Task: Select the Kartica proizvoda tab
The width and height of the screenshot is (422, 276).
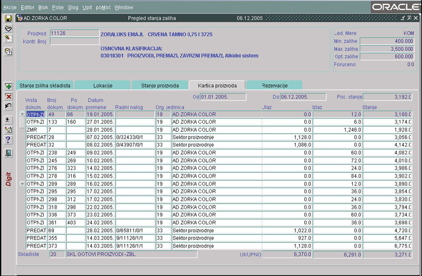Action: pos(217,85)
